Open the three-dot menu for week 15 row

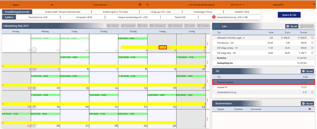pyautogui.click(x=208, y=81)
